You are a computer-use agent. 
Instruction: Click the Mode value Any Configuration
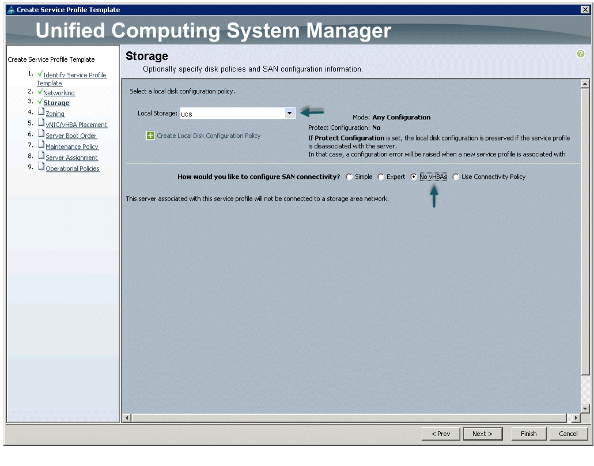[402, 117]
